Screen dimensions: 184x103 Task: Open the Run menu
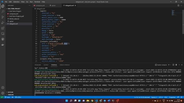tap(31, 2)
